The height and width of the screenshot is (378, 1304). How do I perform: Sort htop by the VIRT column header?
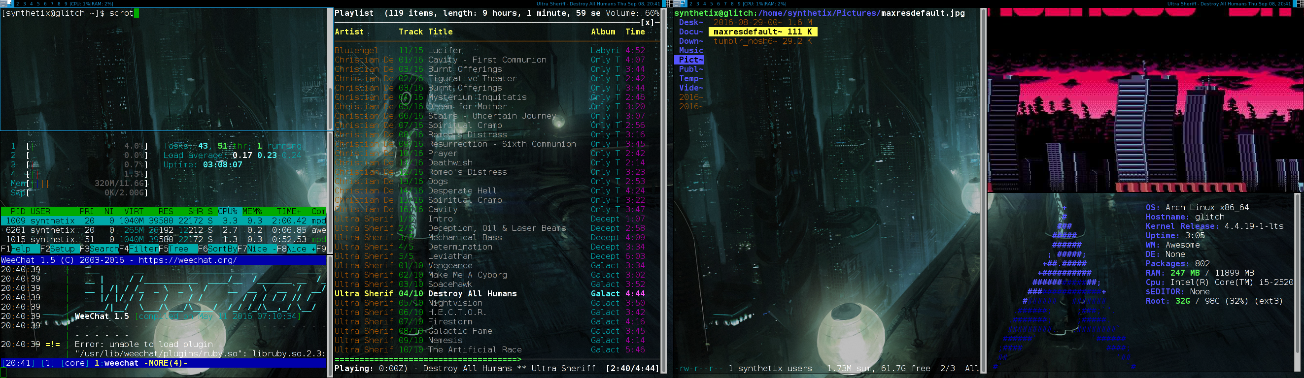pos(134,211)
